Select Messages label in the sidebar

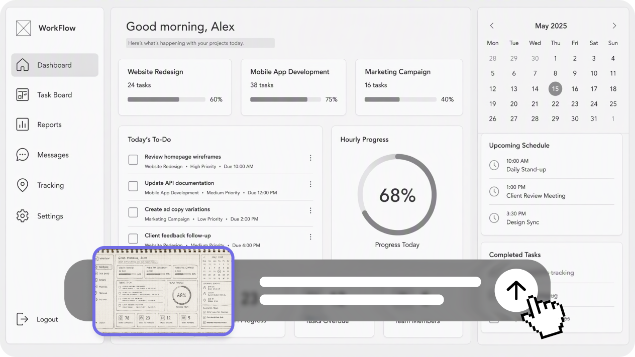pos(53,155)
